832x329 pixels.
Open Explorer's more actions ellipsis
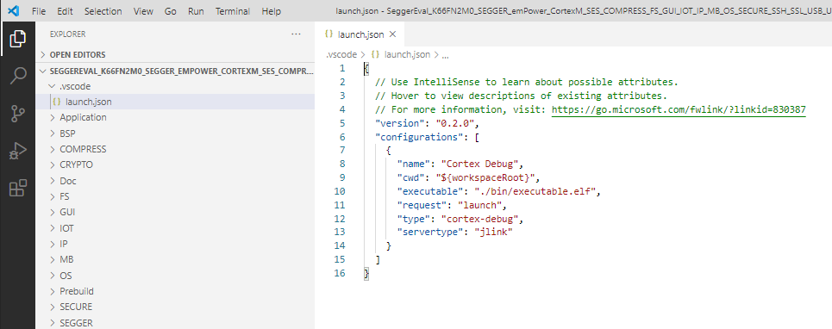click(x=296, y=34)
